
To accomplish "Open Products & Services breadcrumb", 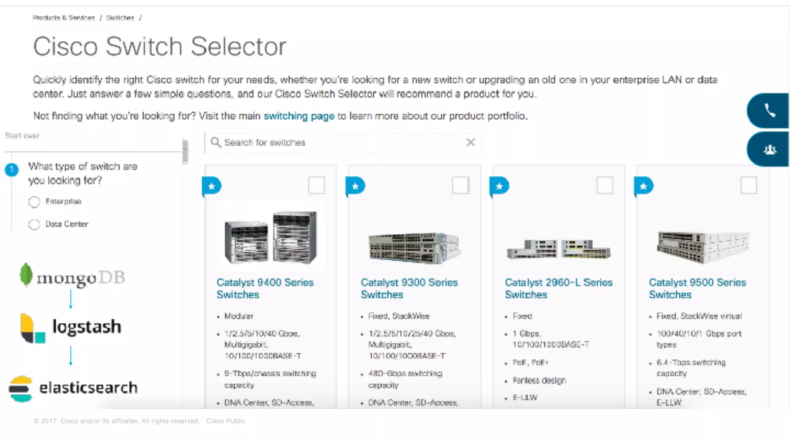I will [x=64, y=18].
